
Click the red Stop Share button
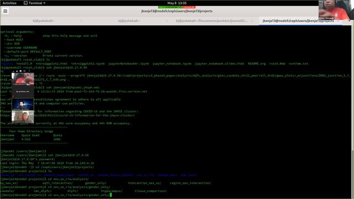click(189, 7)
